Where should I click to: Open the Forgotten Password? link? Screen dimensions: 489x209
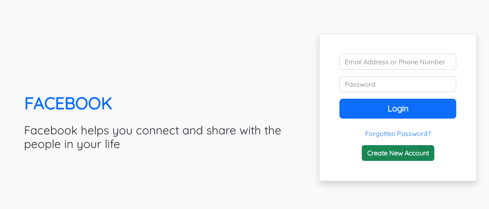point(398,134)
